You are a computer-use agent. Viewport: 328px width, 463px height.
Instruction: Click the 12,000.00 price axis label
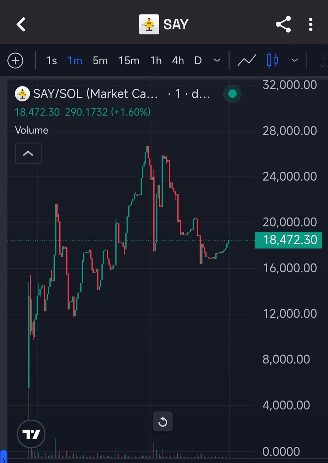[289, 313]
